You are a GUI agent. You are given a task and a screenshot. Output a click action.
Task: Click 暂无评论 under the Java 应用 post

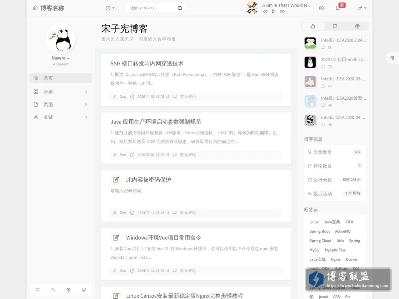point(188,154)
